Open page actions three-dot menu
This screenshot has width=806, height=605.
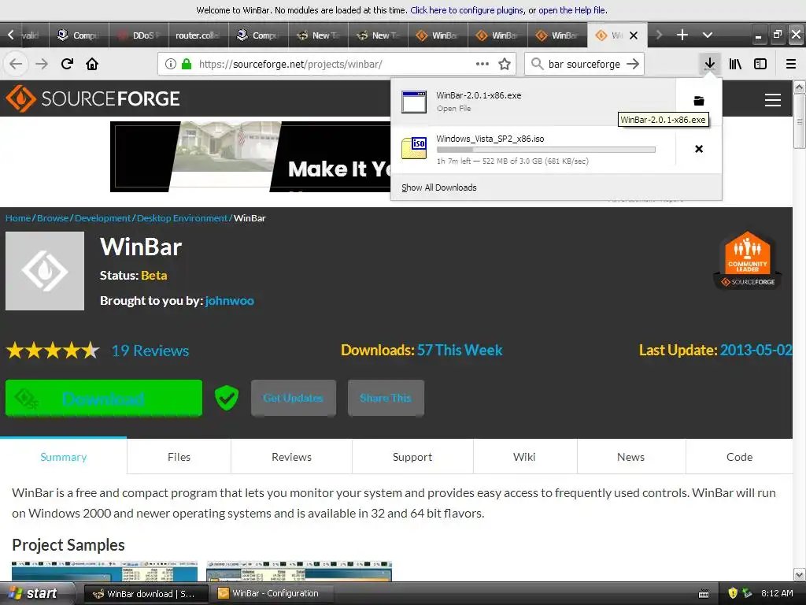(x=482, y=64)
